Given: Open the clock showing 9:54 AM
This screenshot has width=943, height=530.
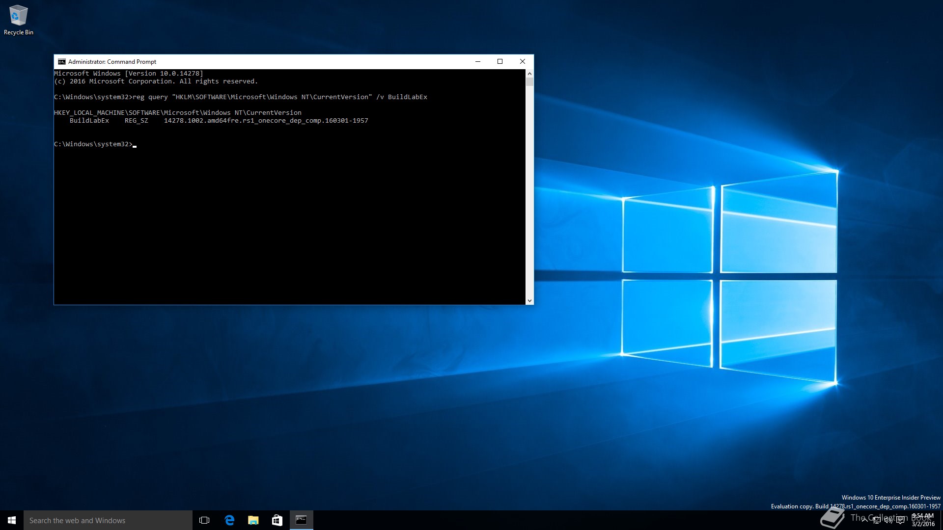Looking at the screenshot, I should pos(923,520).
